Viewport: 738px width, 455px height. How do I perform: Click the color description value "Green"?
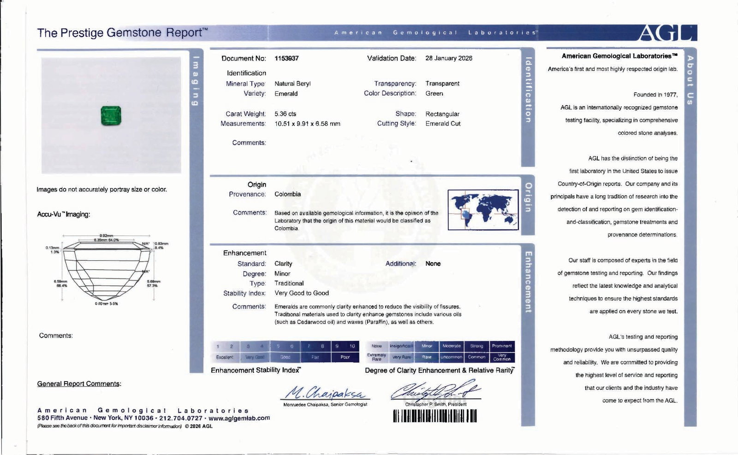[434, 93]
